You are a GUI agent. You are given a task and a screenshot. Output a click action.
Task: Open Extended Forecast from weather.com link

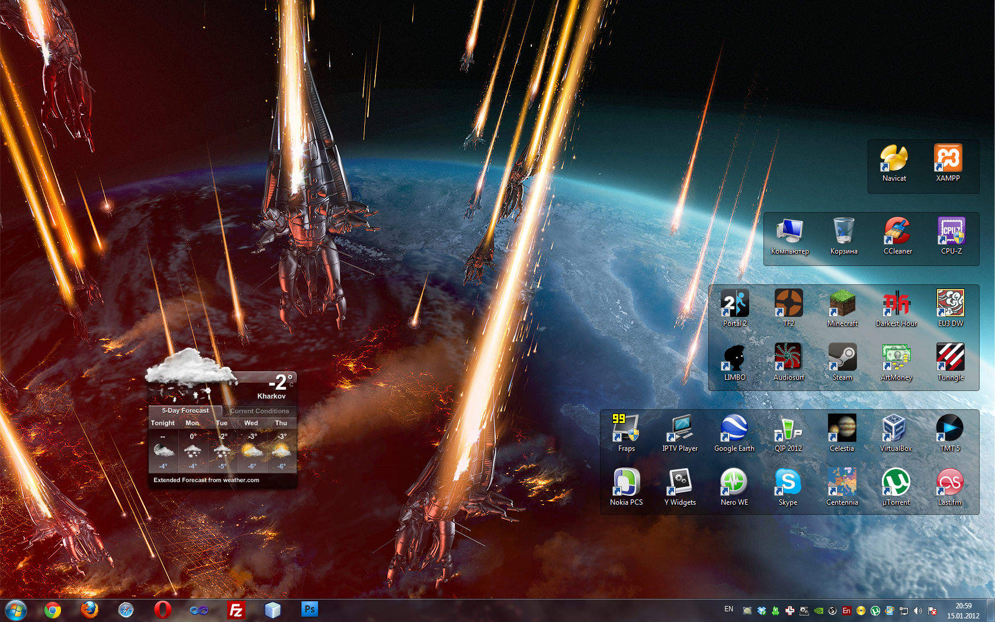tap(206, 480)
